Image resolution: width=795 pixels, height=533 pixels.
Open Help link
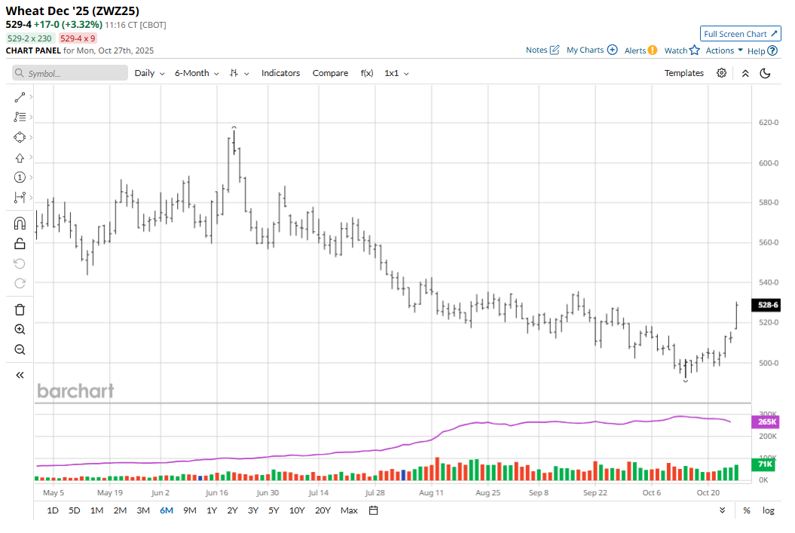click(762, 50)
